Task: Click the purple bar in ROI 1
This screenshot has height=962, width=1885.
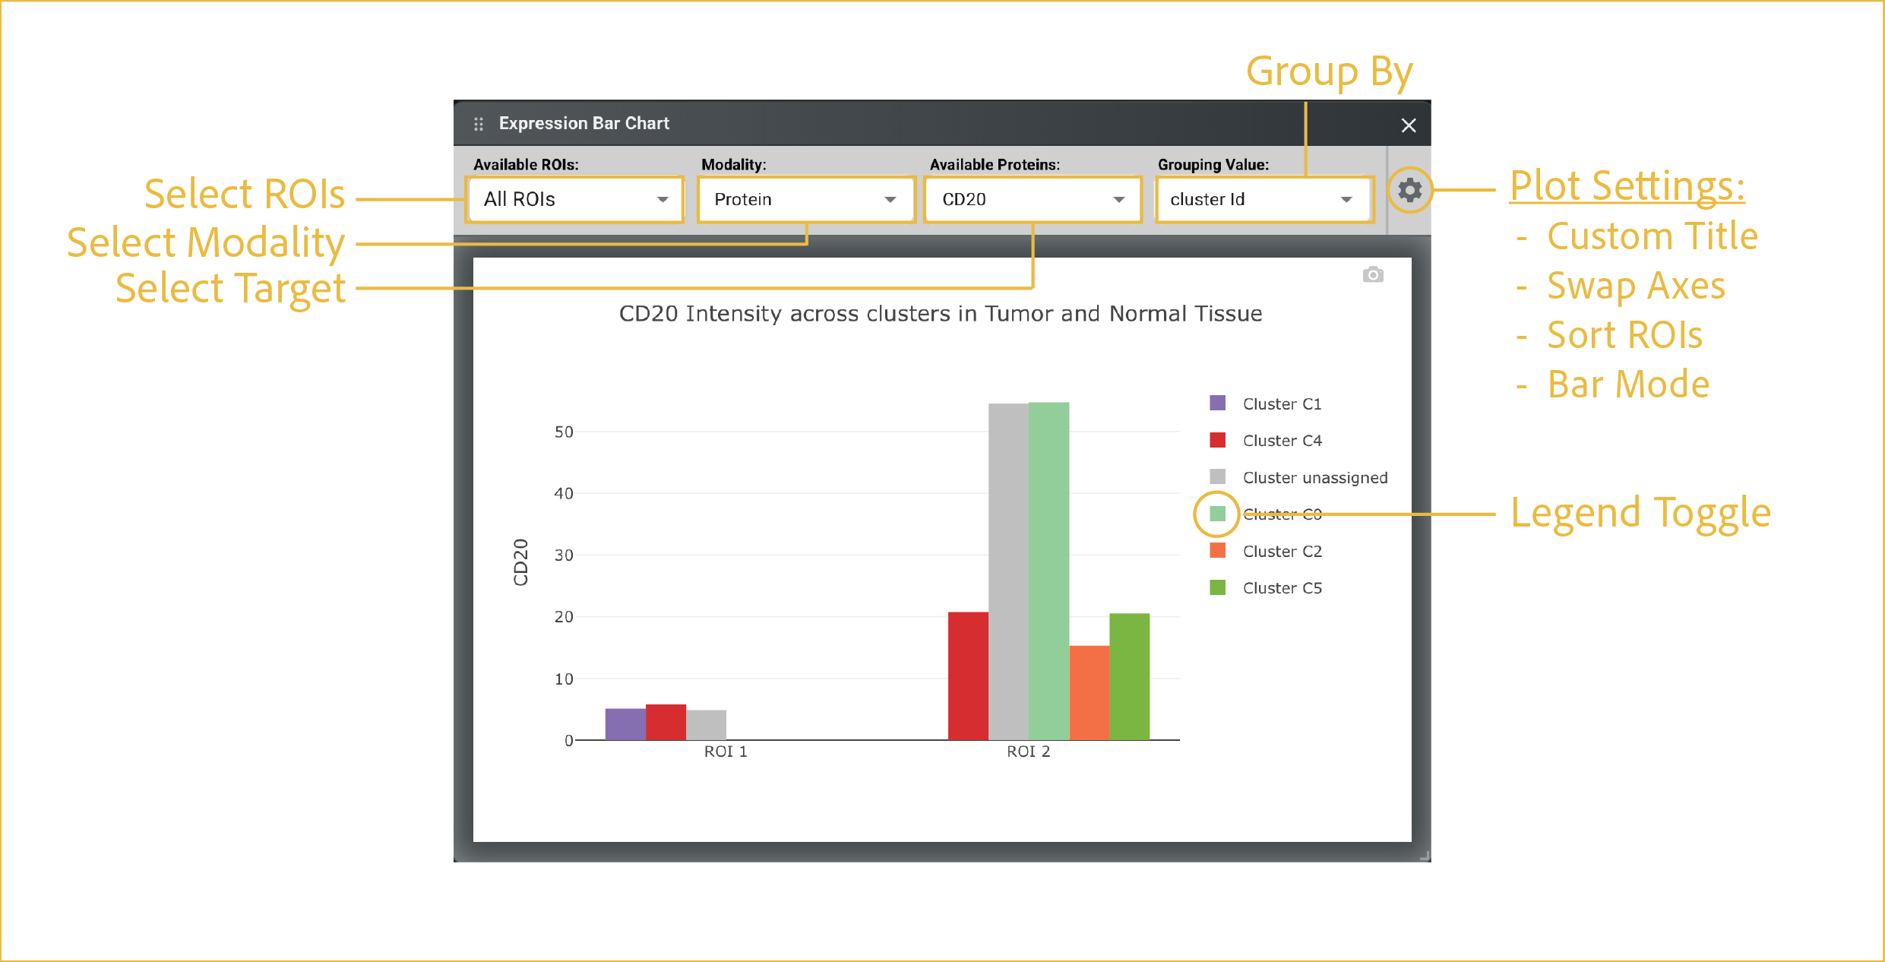Action: click(x=625, y=724)
